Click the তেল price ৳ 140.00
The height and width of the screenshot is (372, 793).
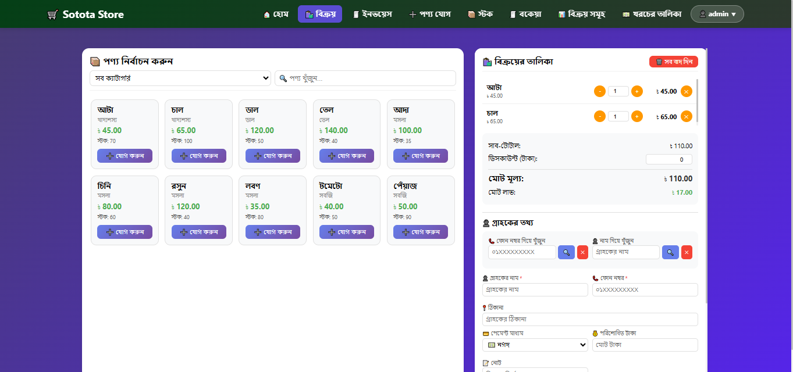click(333, 131)
